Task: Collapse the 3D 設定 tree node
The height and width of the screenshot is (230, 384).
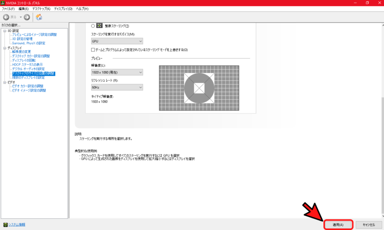Action: 4,31
